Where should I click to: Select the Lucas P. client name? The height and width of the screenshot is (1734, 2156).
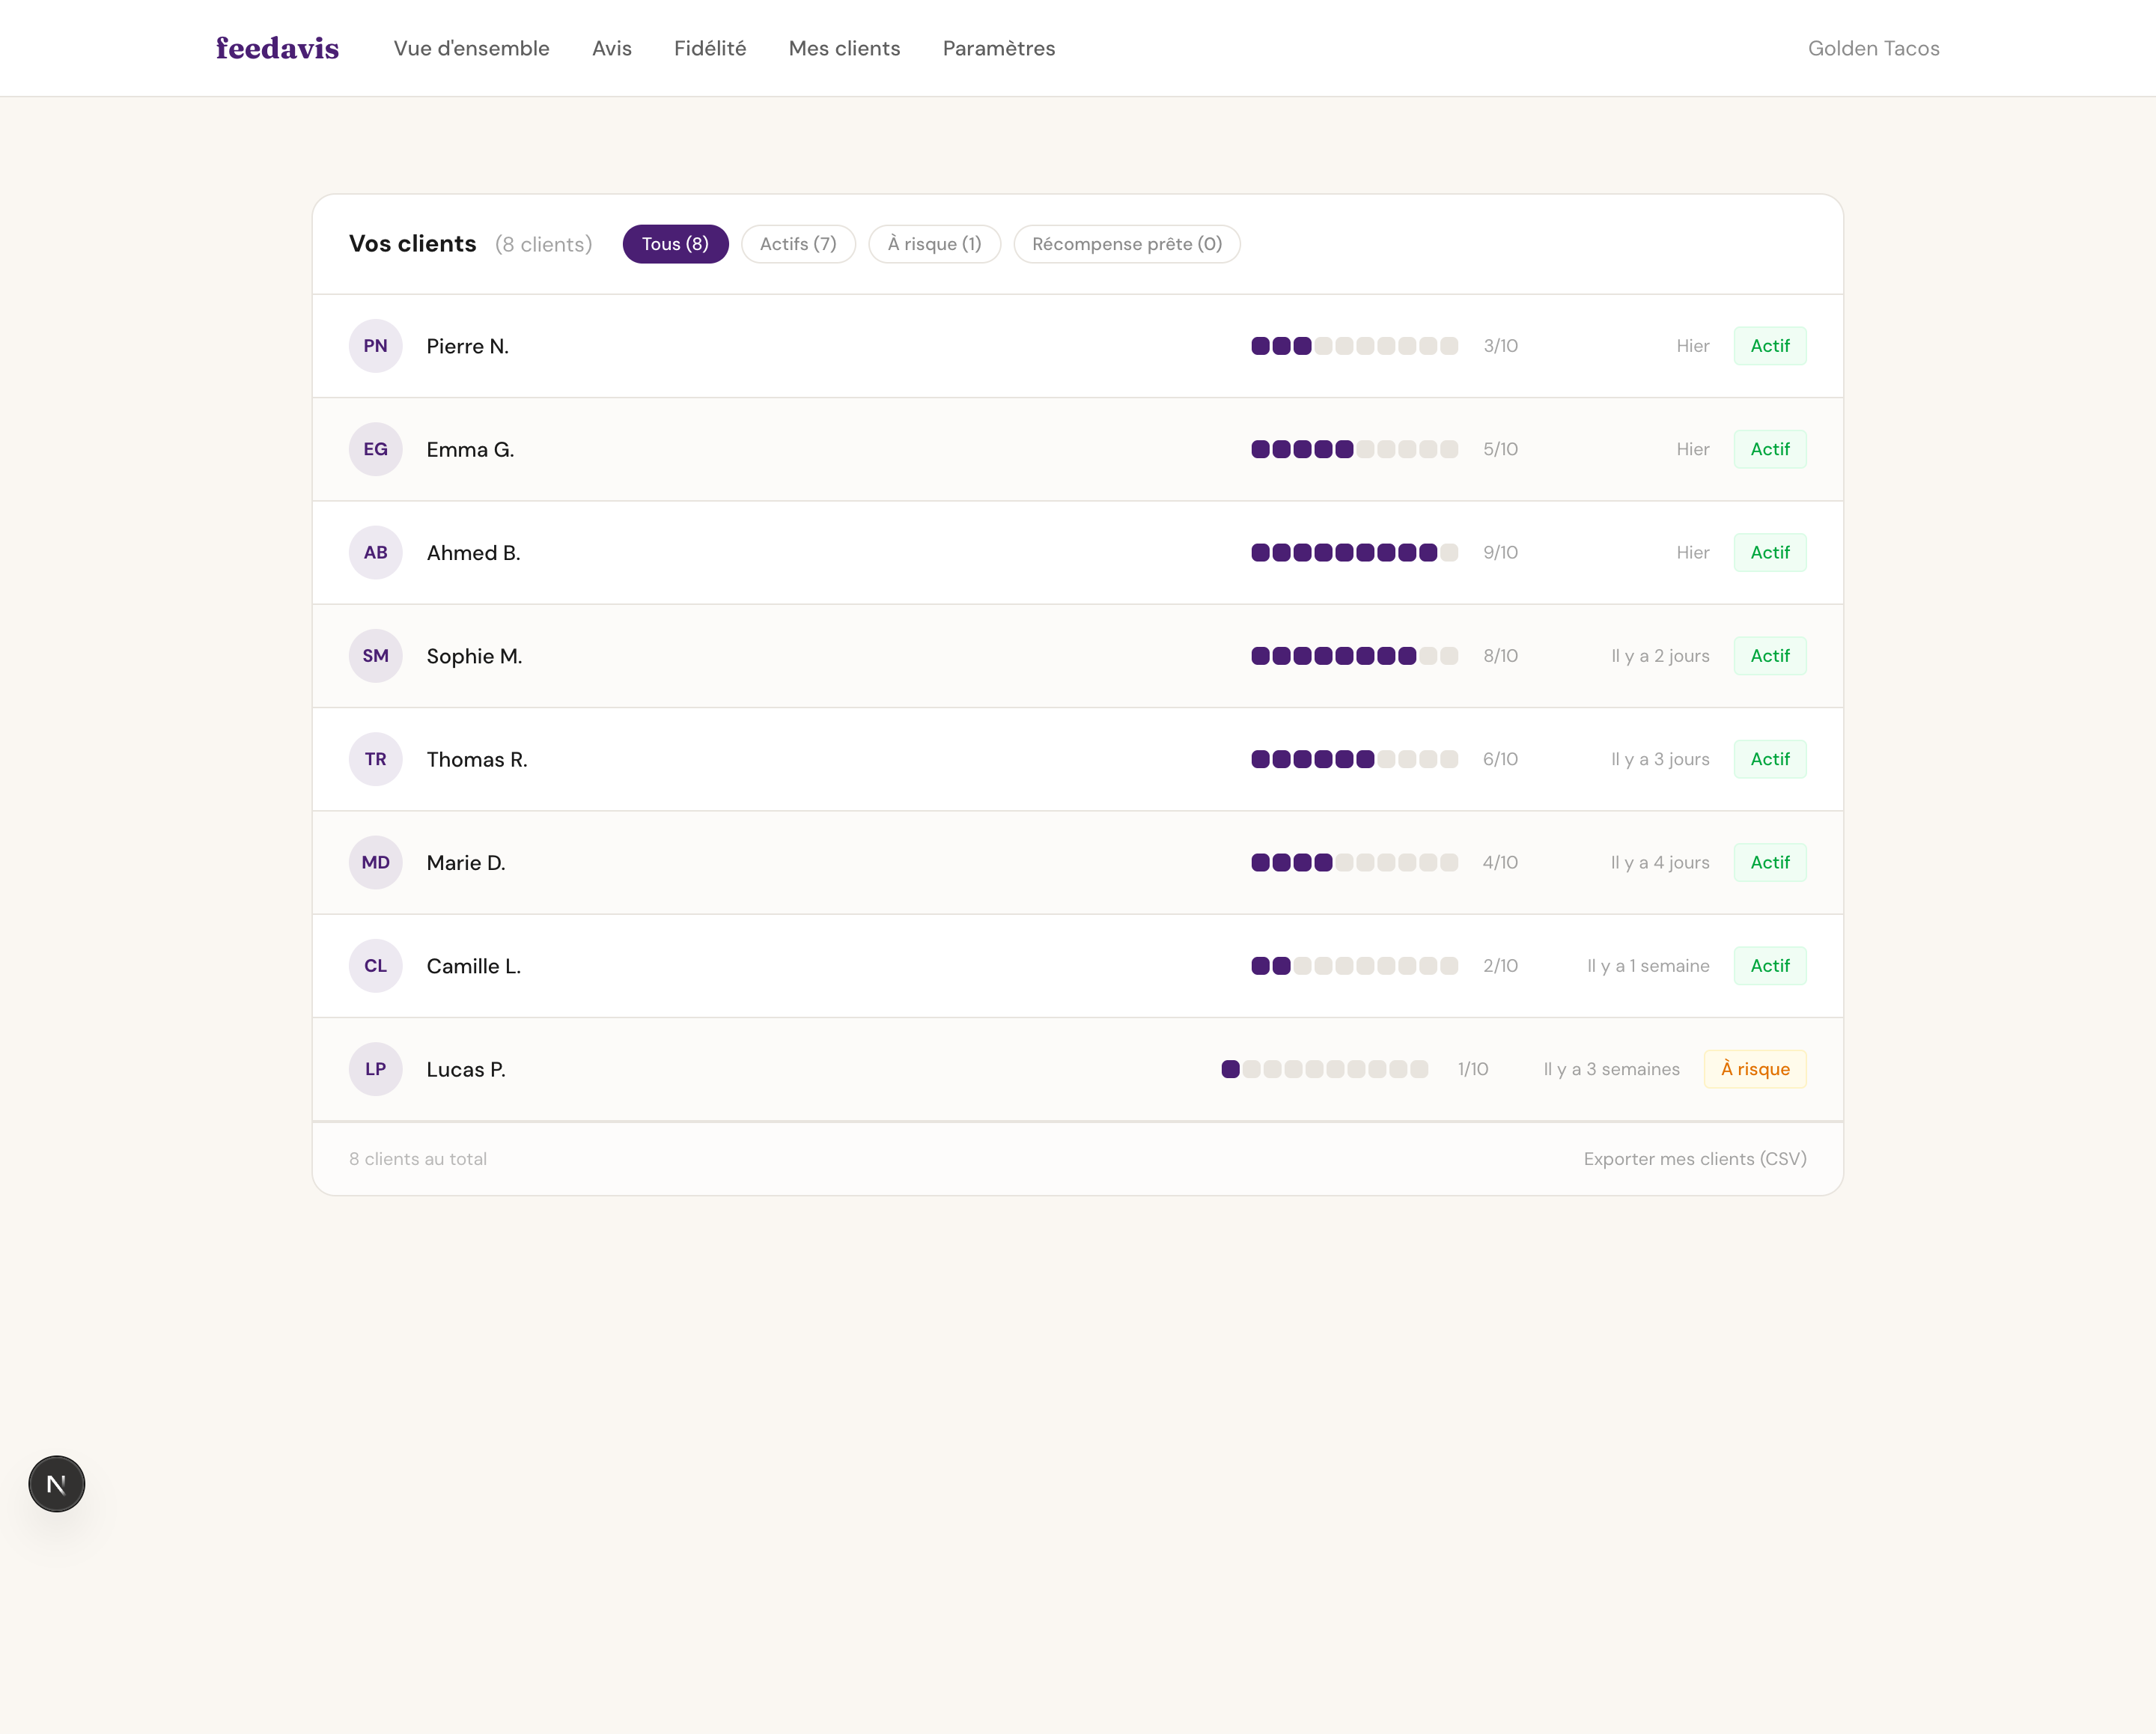[466, 1069]
